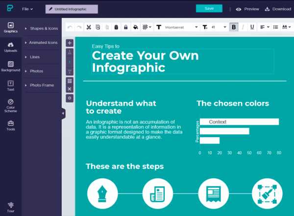Add a new block with plus button
294x216 pixels.
coord(70,43)
